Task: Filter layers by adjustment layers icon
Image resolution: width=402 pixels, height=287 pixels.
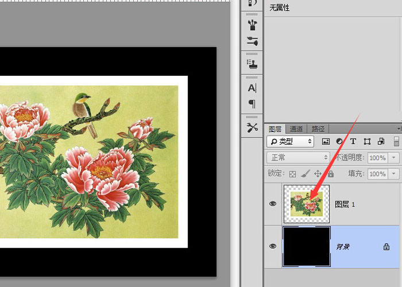Action: [x=339, y=141]
